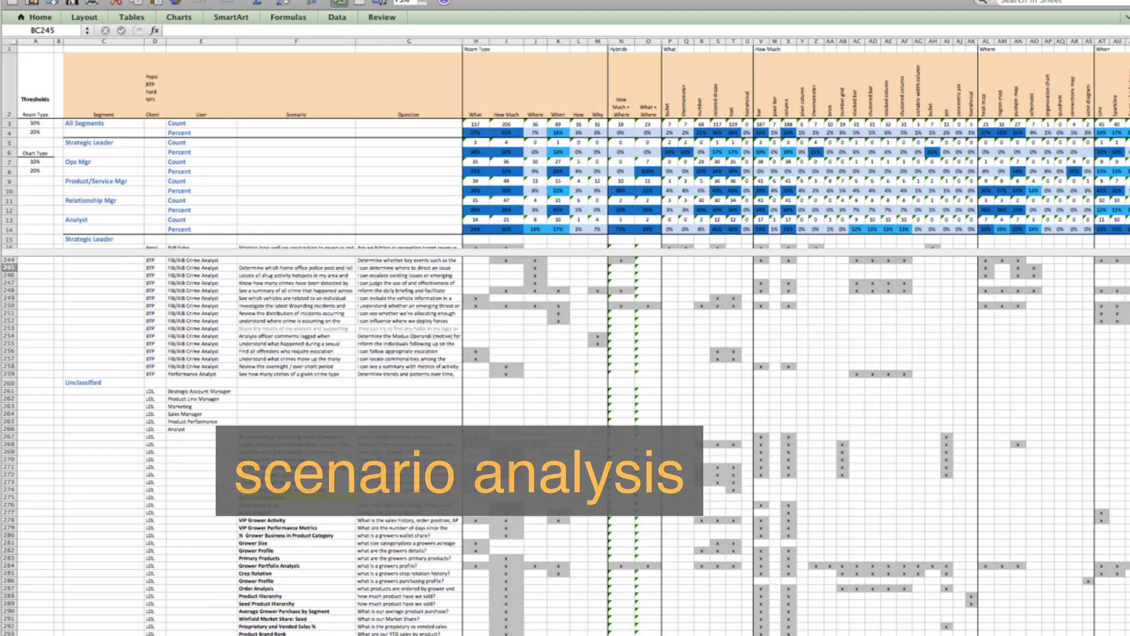Click the select-all corner of the grid
The width and height of the screenshot is (1130, 636).
[9, 41]
